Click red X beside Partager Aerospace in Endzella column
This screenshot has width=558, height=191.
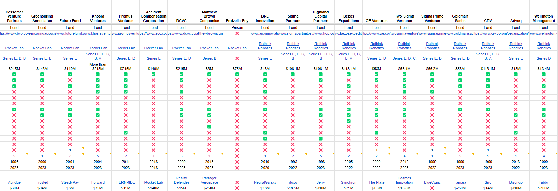(x=237, y=182)
